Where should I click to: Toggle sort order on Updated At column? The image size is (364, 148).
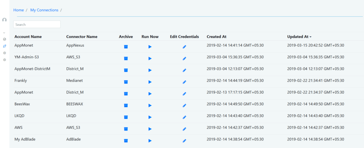click(299, 37)
